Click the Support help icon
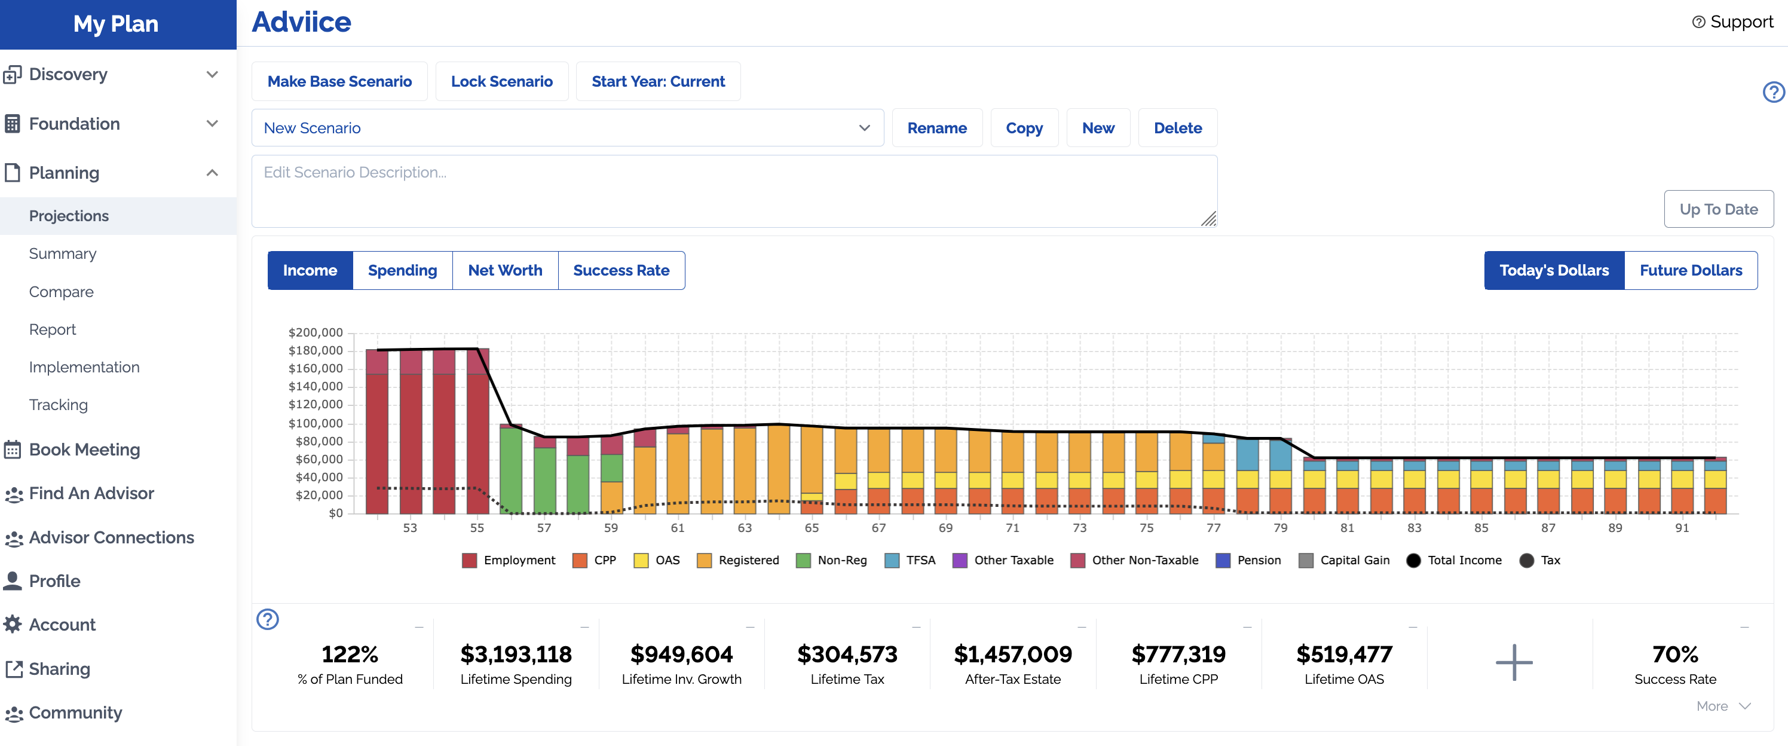Image resolution: width=1788 pixels, height=746 pixels. (1698, 22)
